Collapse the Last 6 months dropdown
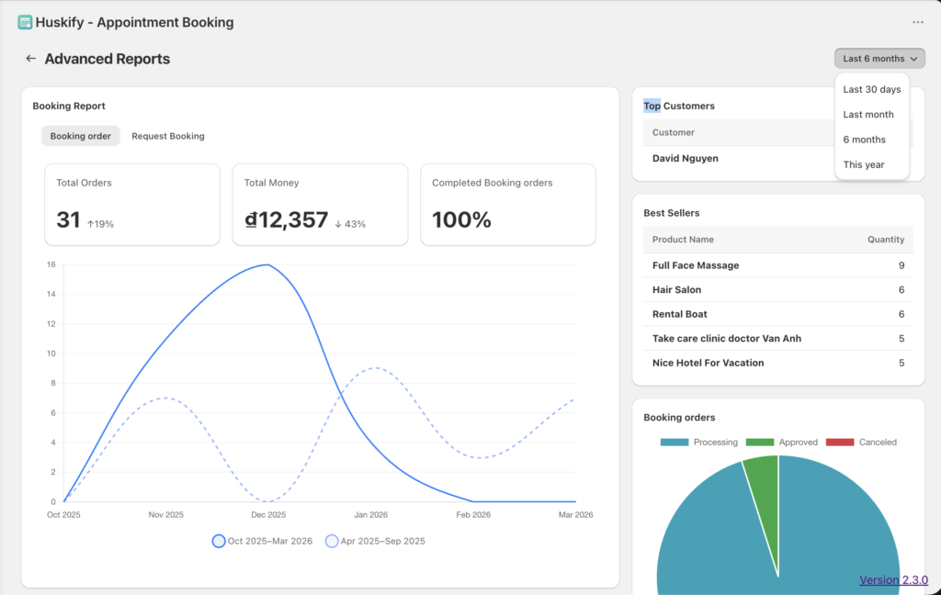The width and height of the screenshot is (941, 595). coord(879,59)
